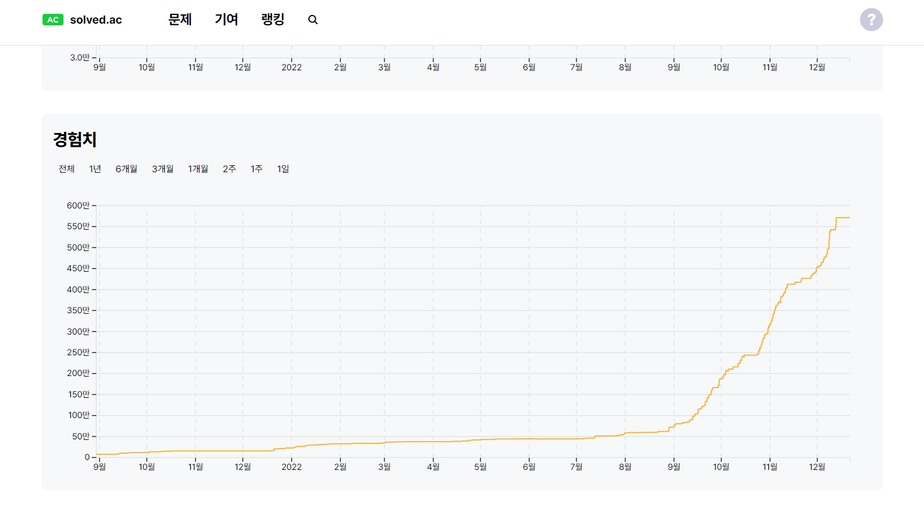This screenshot has width=924, height=505.
Task: Go to solved.ac home link
Action: [x=96, y=20]
